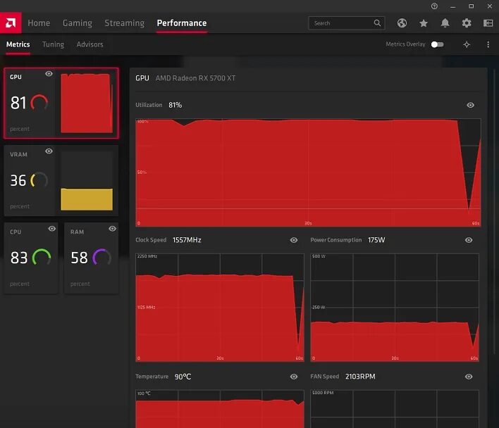Select the Metrics sub-tab

pyautogui.click(x=18, y=44)
